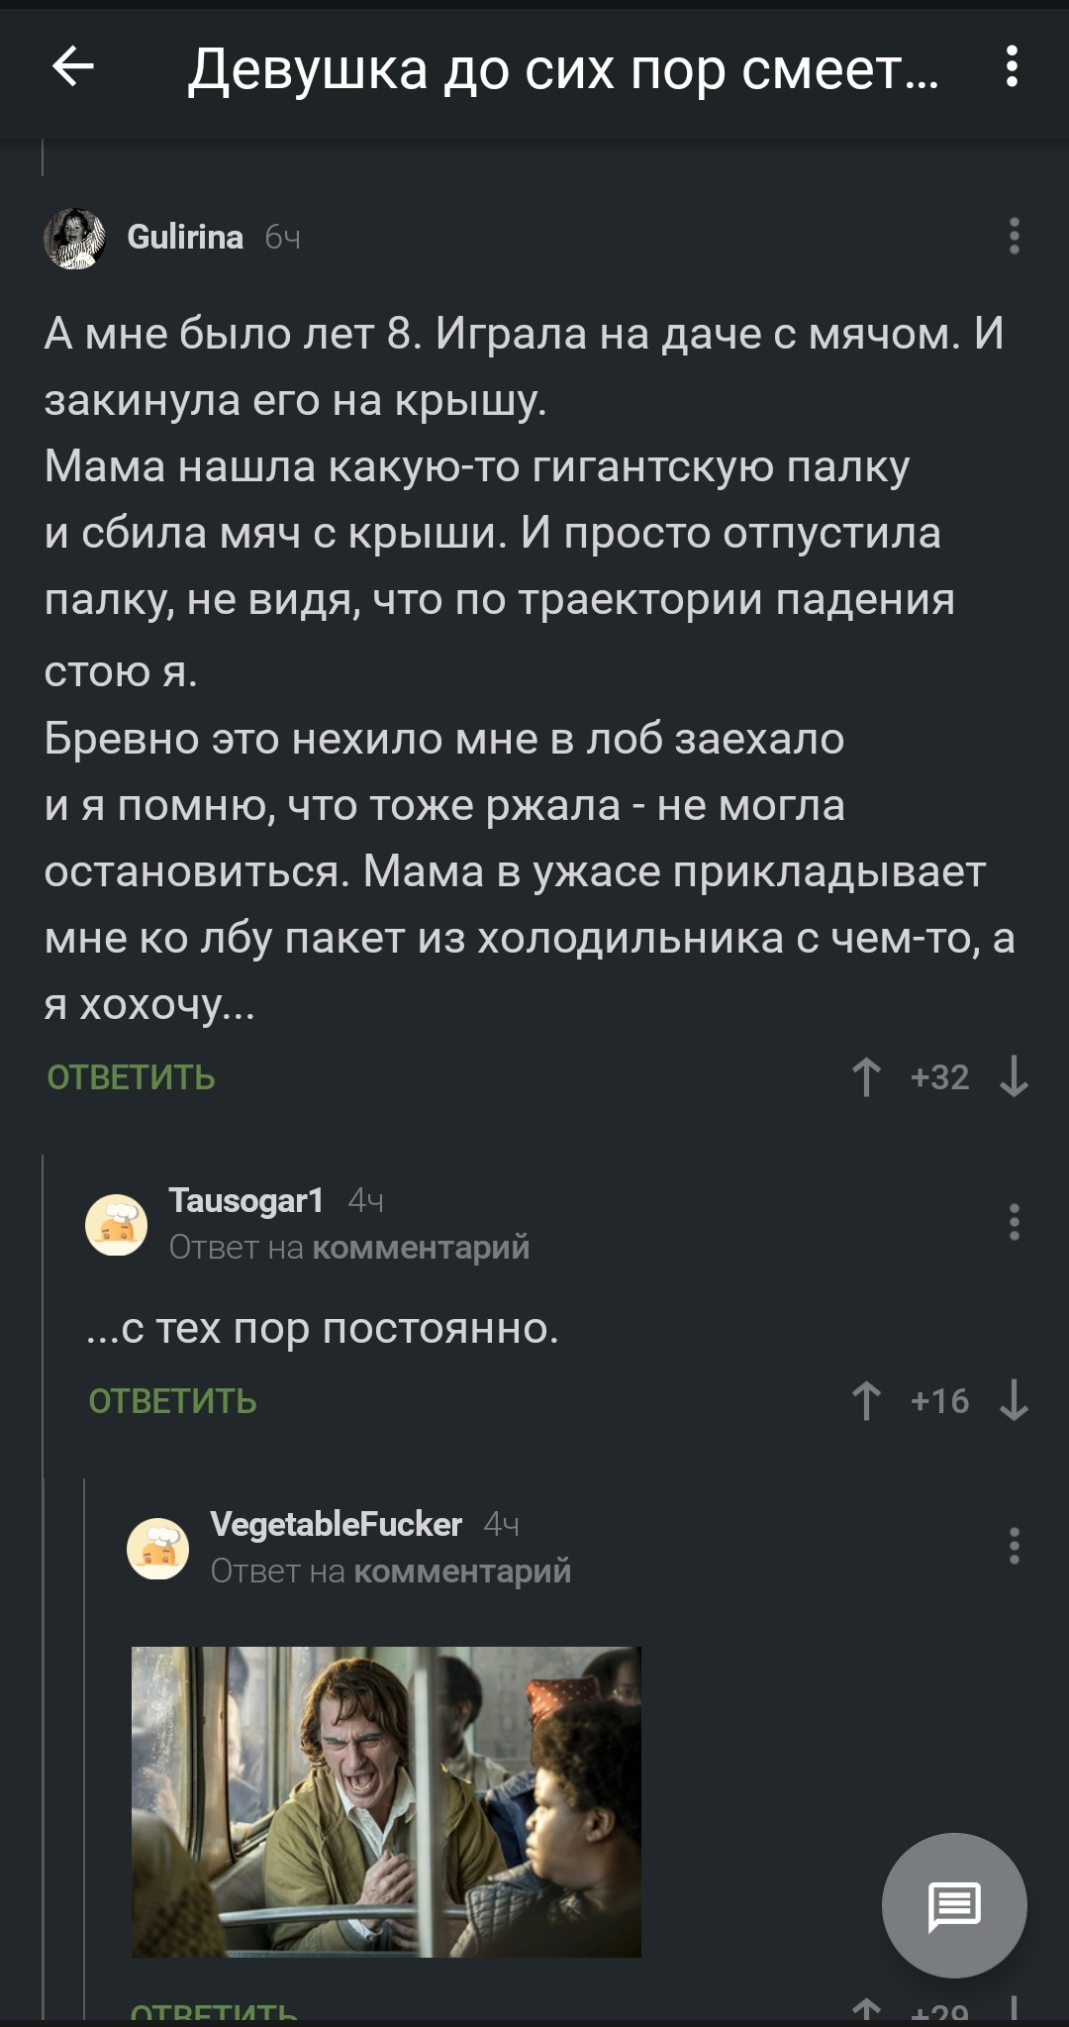The width and height of the screenshot is (1069, 2027).
Task: Tap the back arrow in the header
Action: 72,68
